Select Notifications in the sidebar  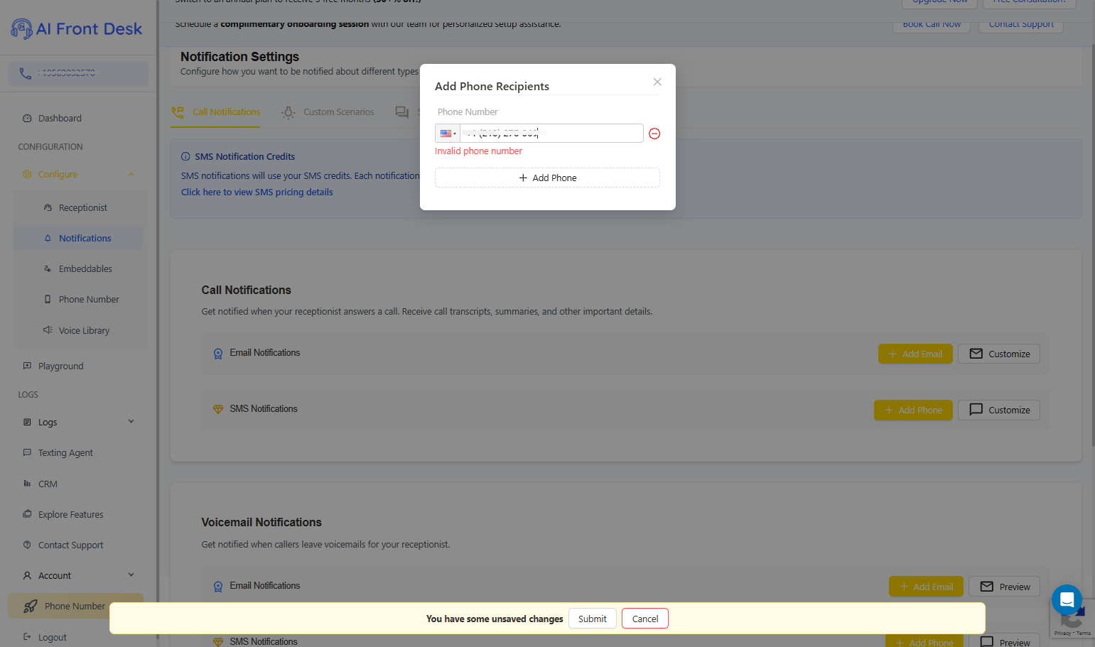(78, 239)
